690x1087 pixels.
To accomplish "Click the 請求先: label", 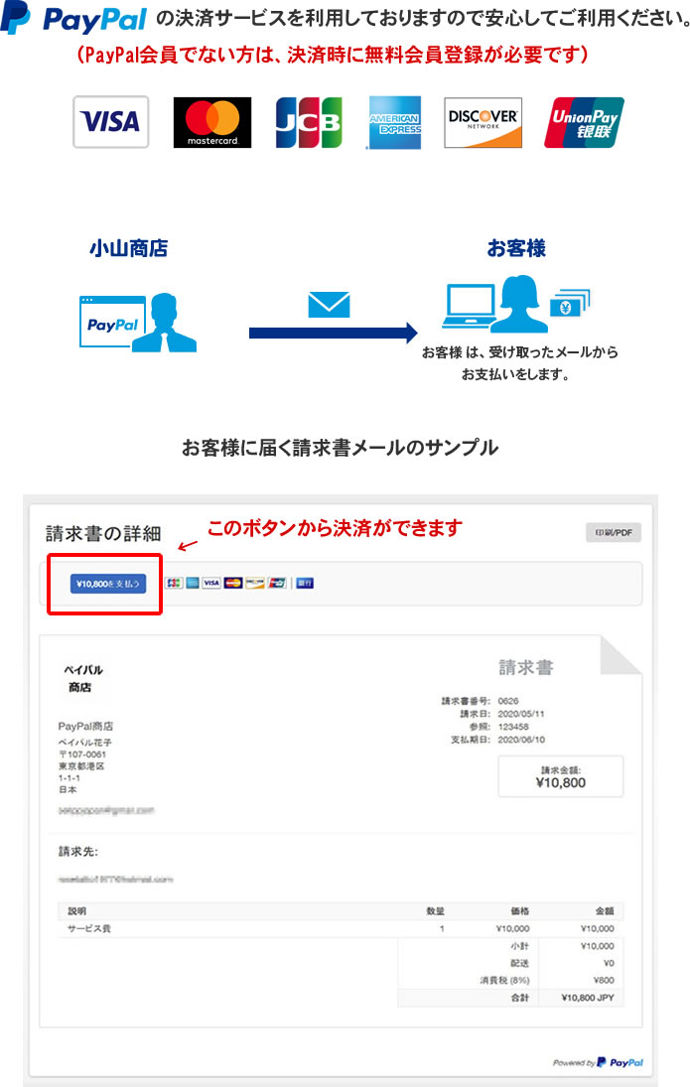I will click(78, 852).
